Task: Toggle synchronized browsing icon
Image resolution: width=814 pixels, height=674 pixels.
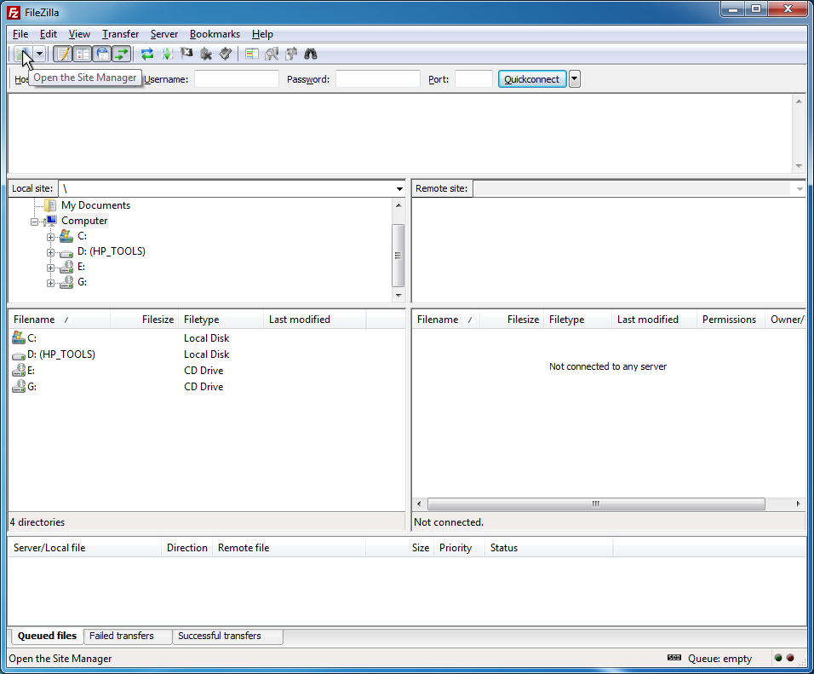Action: (x=290, y=54)
